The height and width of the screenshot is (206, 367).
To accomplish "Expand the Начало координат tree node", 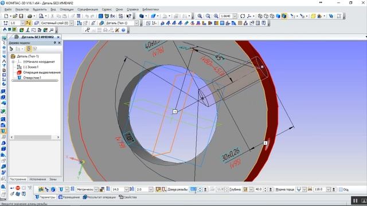I will click(13, 62).
